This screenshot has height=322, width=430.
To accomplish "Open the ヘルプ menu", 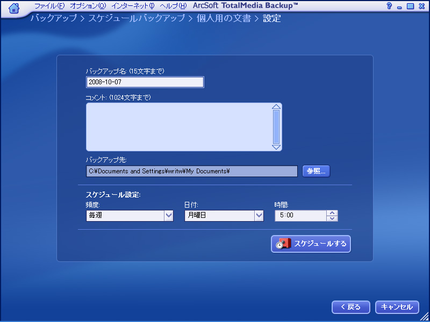I will tap(173, 6).
